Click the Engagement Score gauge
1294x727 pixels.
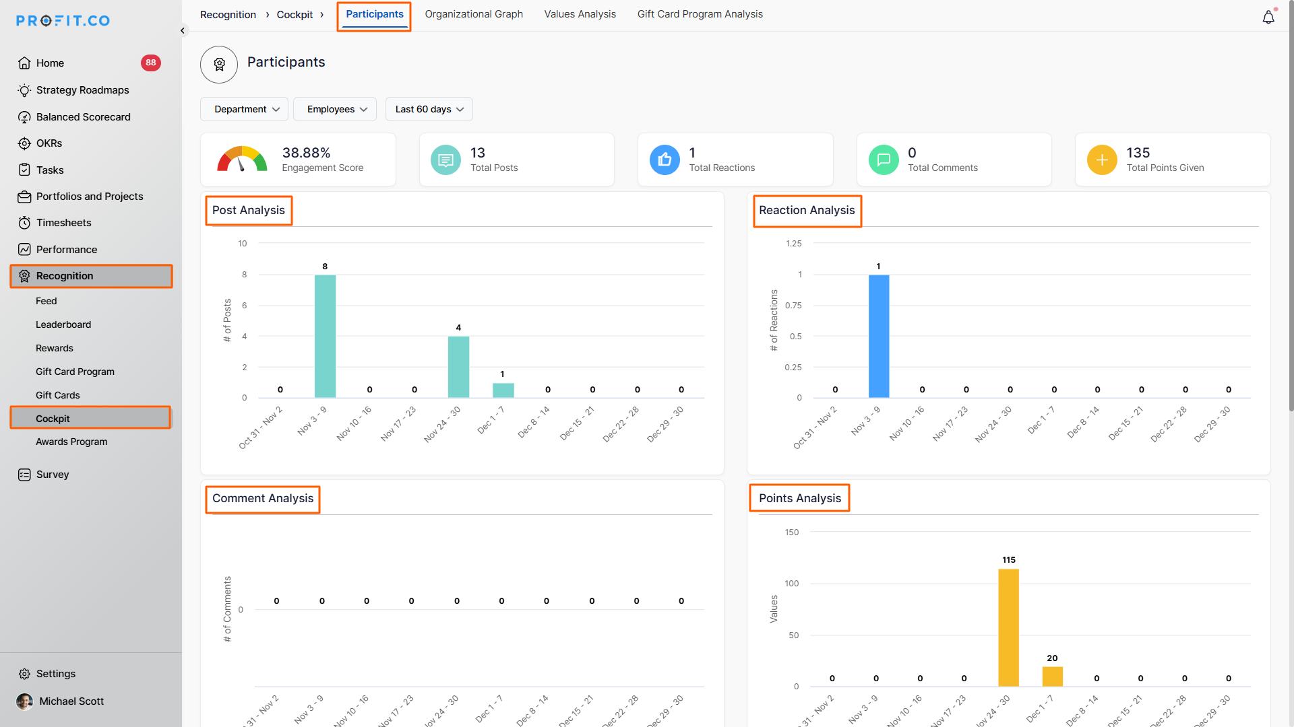[241, 160]
